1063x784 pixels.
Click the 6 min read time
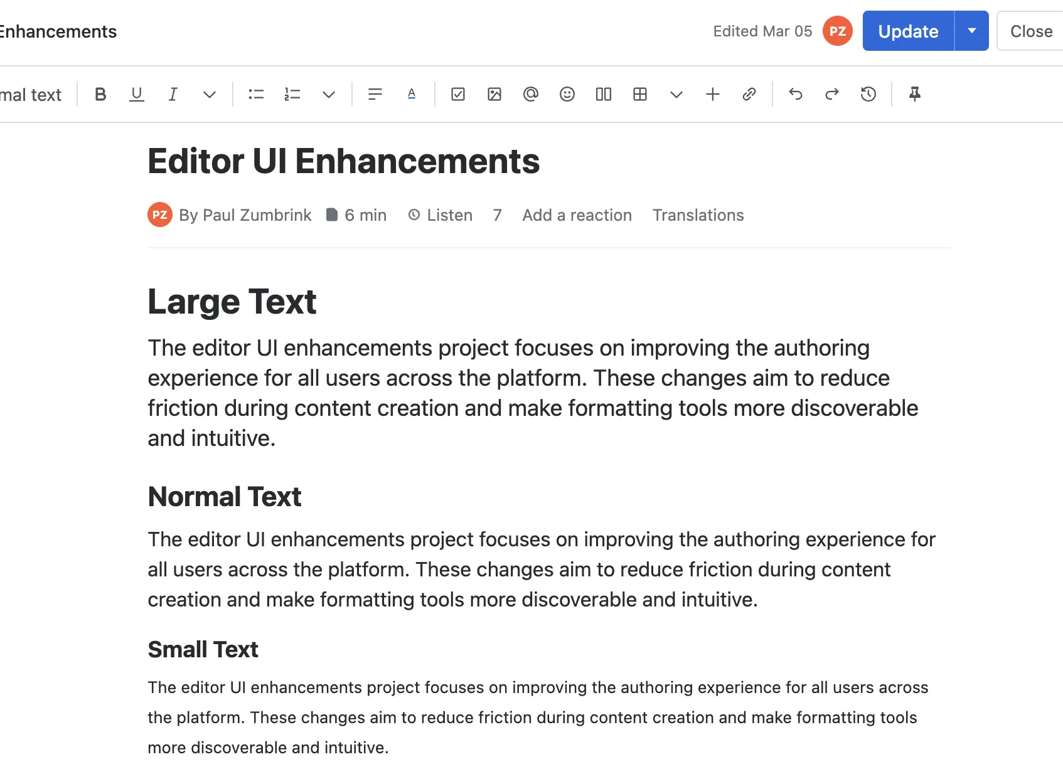pos(356,215)
